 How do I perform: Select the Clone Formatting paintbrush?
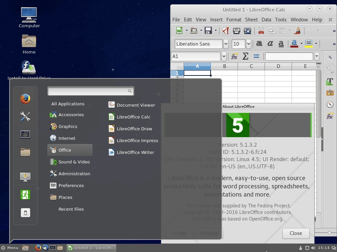pyautogui.click(x=298, y=31)
